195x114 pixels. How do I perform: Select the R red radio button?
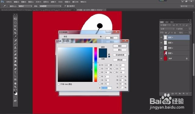[100, 77]
